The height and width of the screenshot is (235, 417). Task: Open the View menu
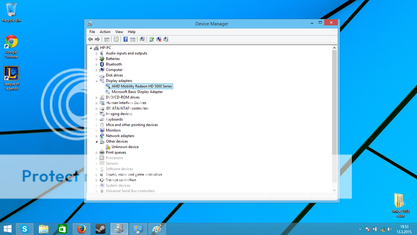click(119, 31)
